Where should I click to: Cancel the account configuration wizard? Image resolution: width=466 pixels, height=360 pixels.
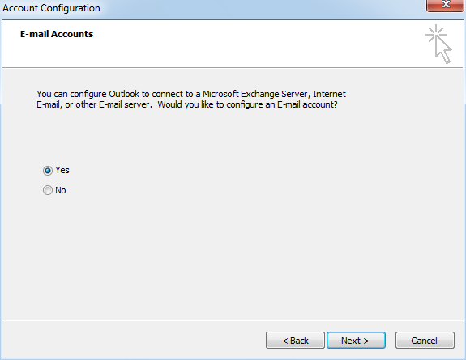point(425,341)
